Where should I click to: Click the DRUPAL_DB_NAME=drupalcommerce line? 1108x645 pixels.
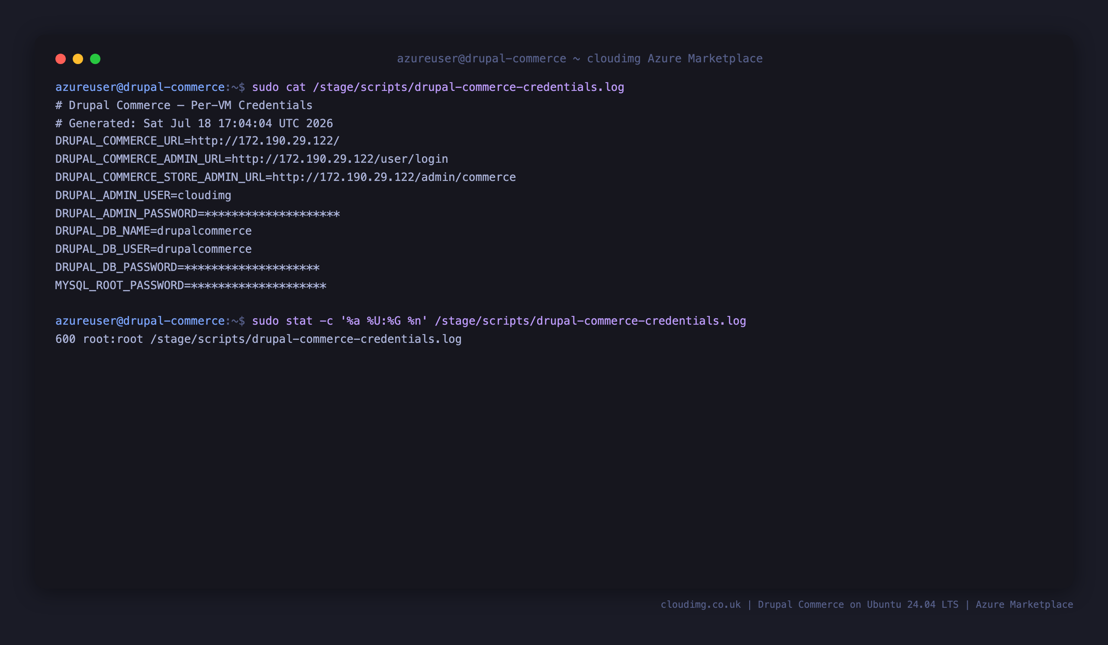coord(154,231)
